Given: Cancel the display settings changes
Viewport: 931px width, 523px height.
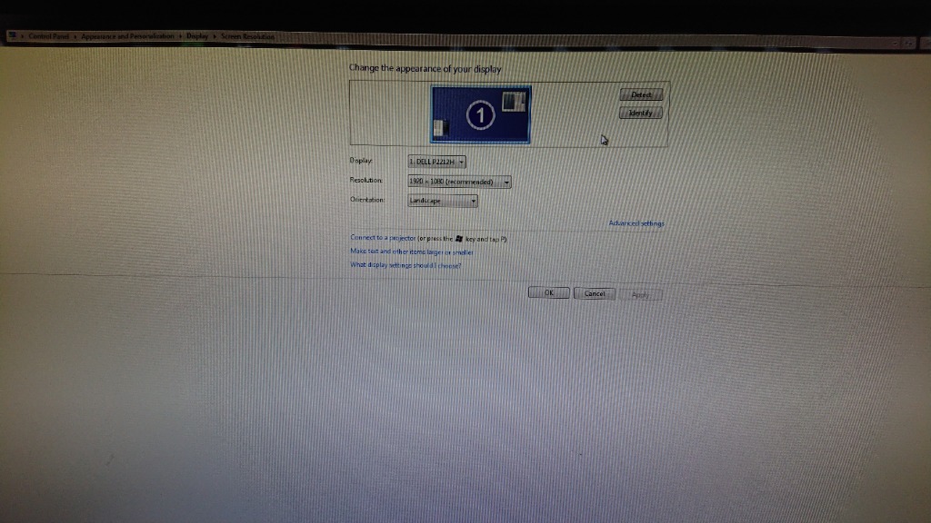Looking at the screenshot, I should (595, 292).
